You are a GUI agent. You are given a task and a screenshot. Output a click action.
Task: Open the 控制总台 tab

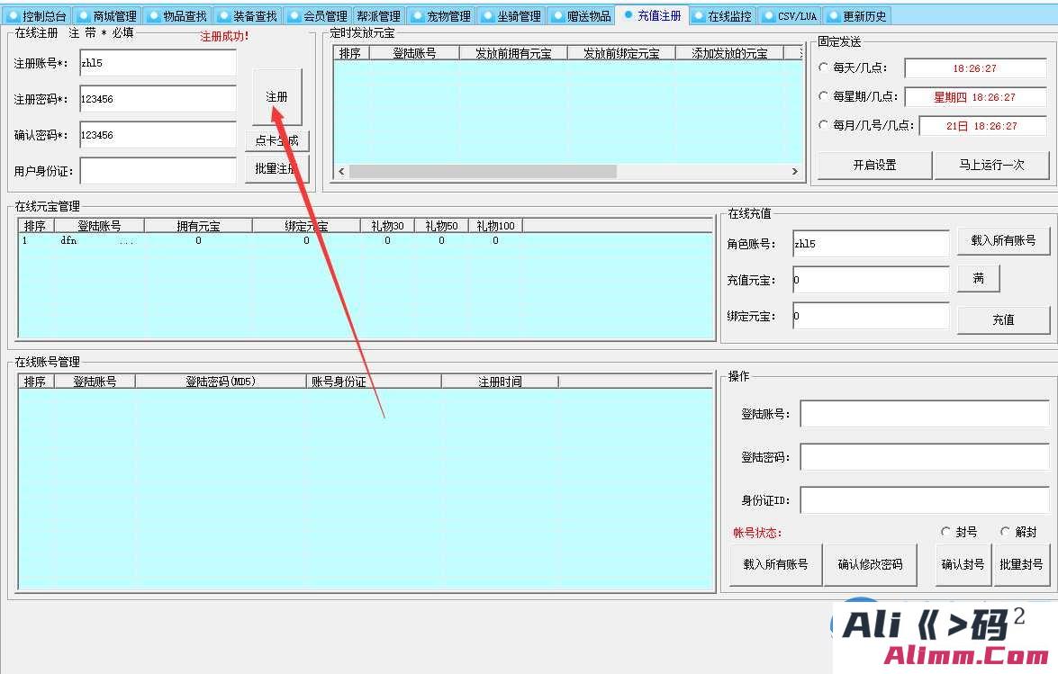(x=37, y=15)
